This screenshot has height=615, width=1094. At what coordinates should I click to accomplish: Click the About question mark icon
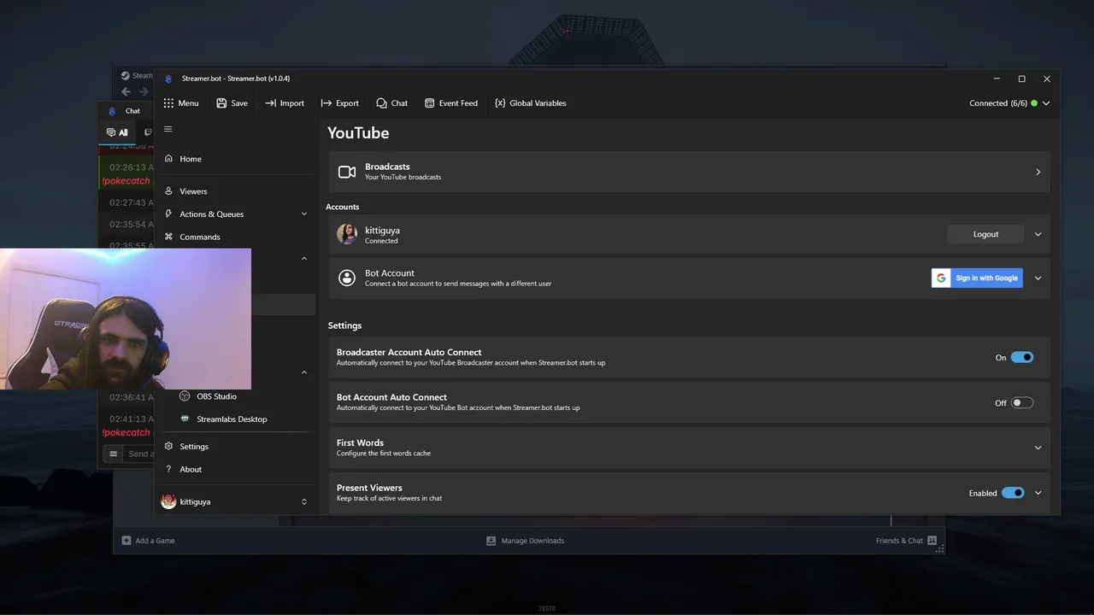(x=168, y=469)
